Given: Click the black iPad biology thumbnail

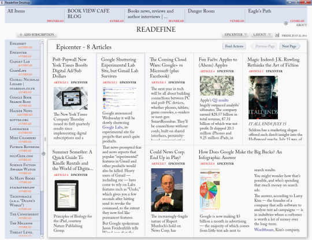Looking at the screenshot, I should tap(66, 195).
